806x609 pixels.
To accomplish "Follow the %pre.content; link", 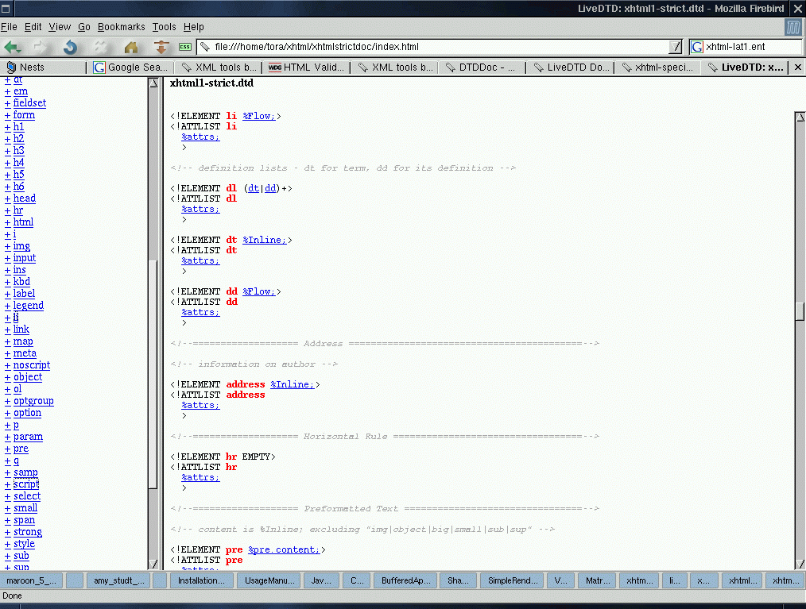I will click(285, 549).
